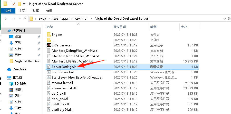This screenshot has width=231, height=114.
Task: Click steamapps in the address path
Action: pyautogui.click(x=61, y=19)
